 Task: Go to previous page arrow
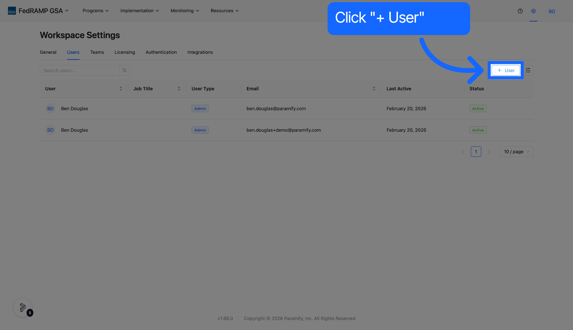tap(463, 152)
